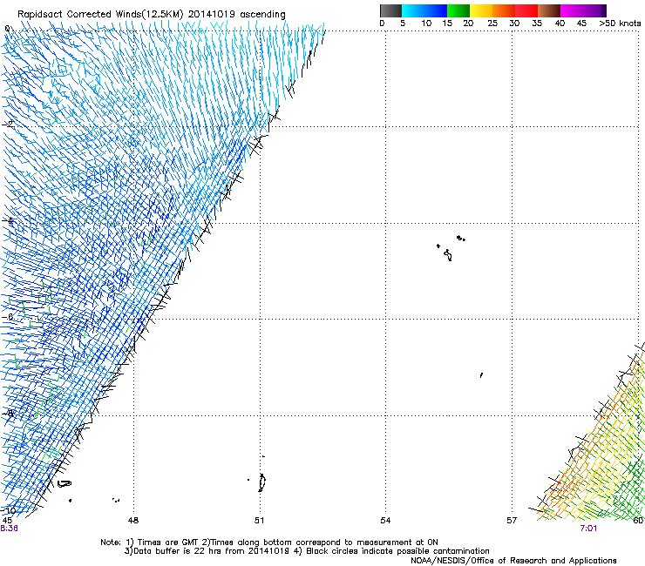Click the "57" longitude axis label

[512, 521]
